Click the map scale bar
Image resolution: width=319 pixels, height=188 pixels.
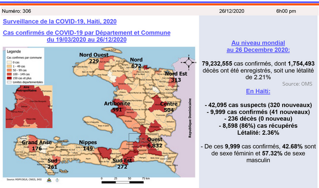123,182
